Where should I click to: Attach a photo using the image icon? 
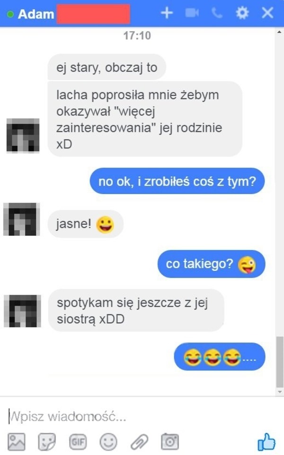(16, 442)
